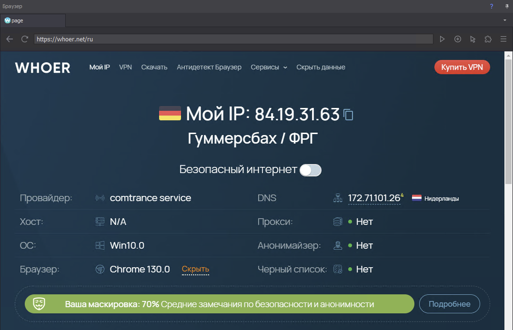This screenshot has height=330, width=513.
Task: Open the hamburger menu icon
Action: point(503,39)
